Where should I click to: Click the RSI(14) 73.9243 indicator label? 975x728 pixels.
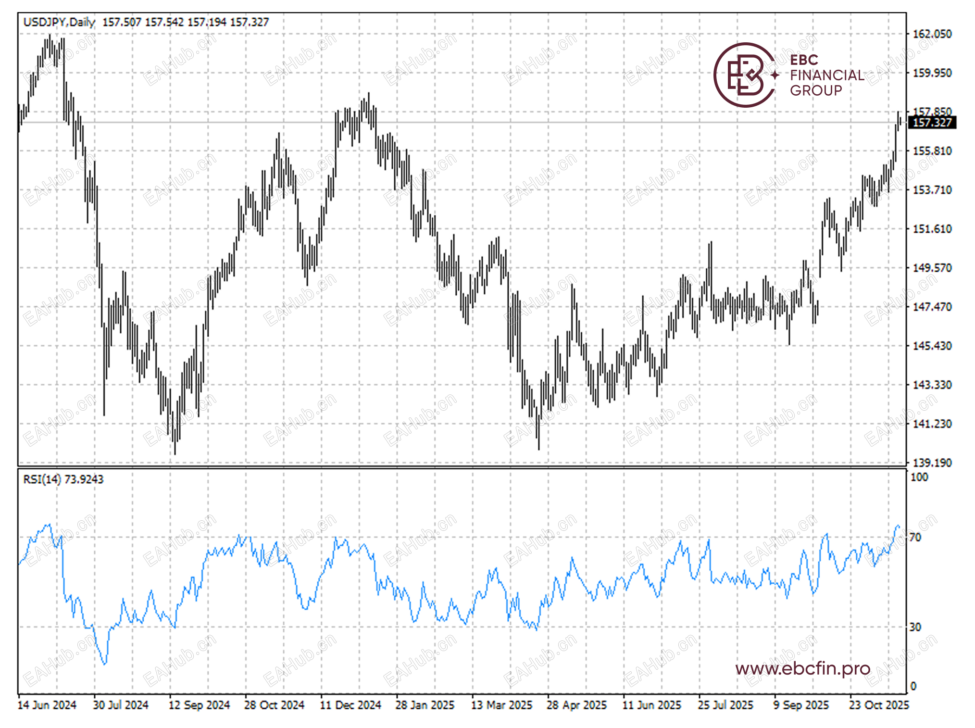pos(63,479)
